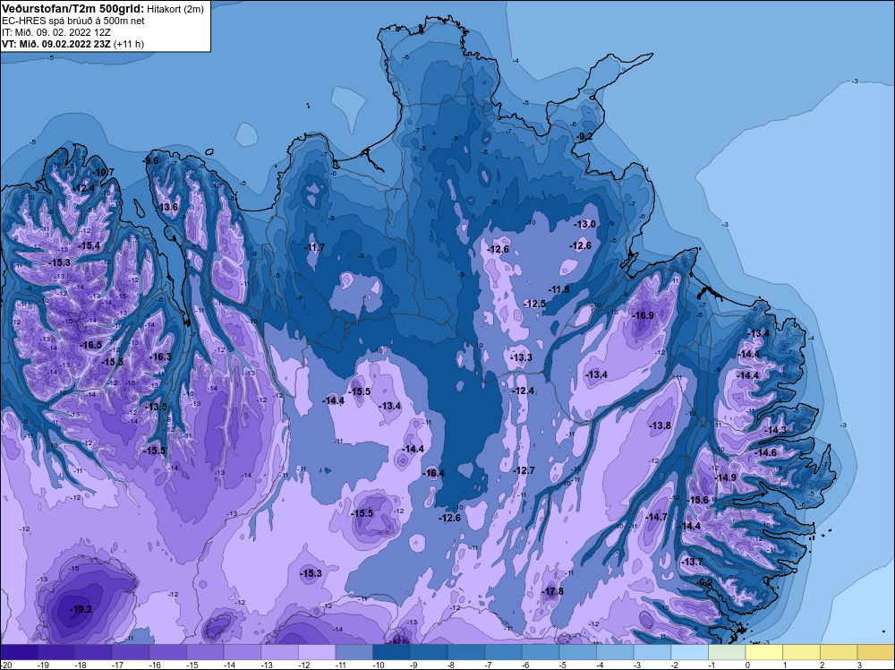Select the IT: Mið. 09. 02. 2022 12Z line
This screenshot has height=670, width=895.
coord(55,32)
